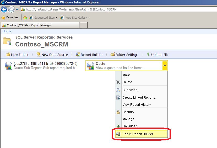Click the Create Linked Report icon

point(118,98)
